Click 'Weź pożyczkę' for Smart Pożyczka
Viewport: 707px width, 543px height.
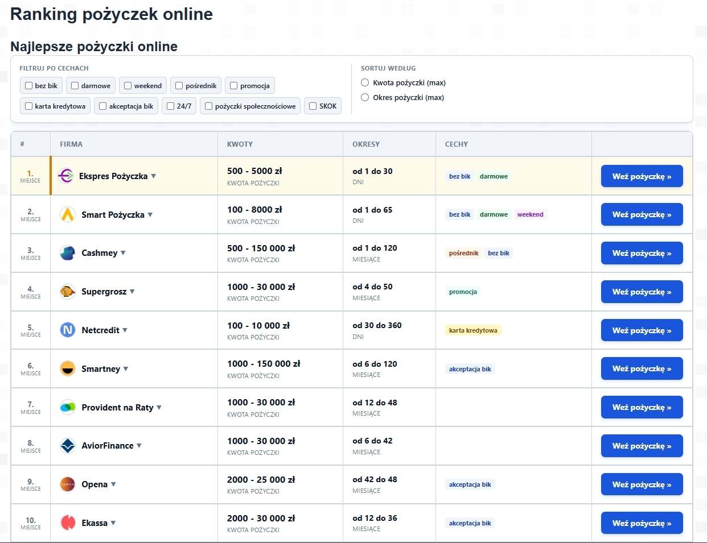click(642, 215)
